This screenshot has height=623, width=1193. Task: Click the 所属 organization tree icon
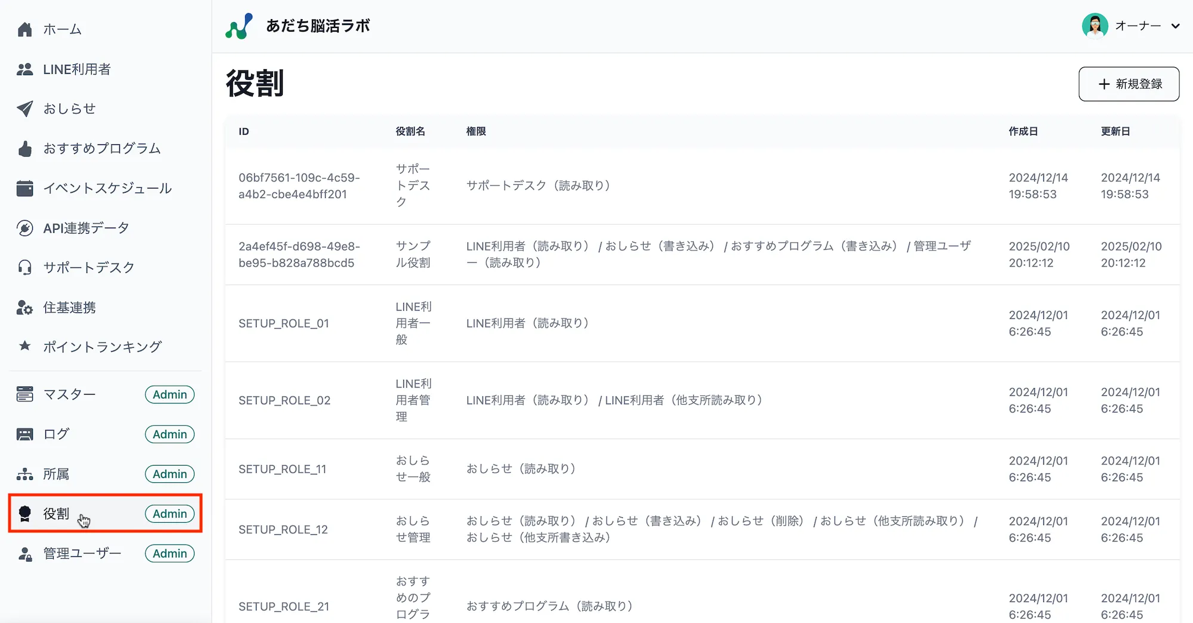coord(24,474)
